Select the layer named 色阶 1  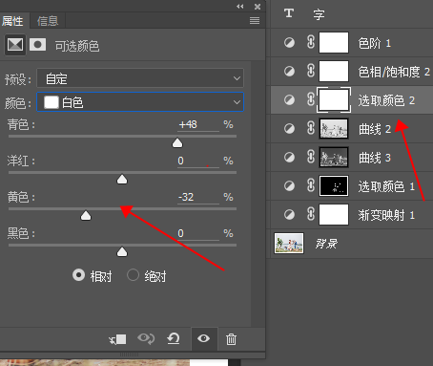(x=374, y=43)
